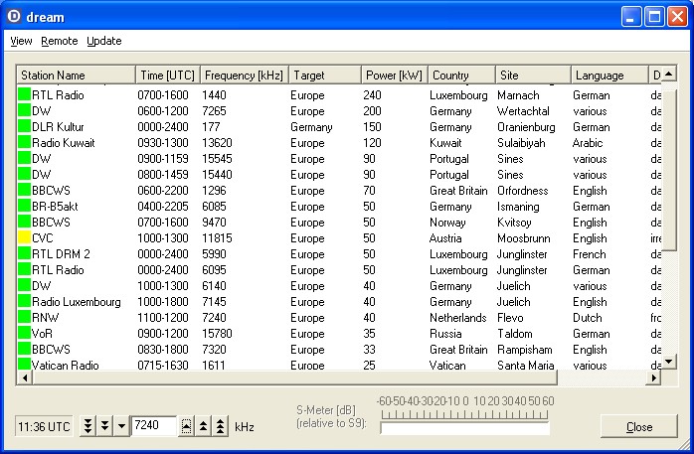Click the S-Meter signal level bar

[x=464, y=428]
